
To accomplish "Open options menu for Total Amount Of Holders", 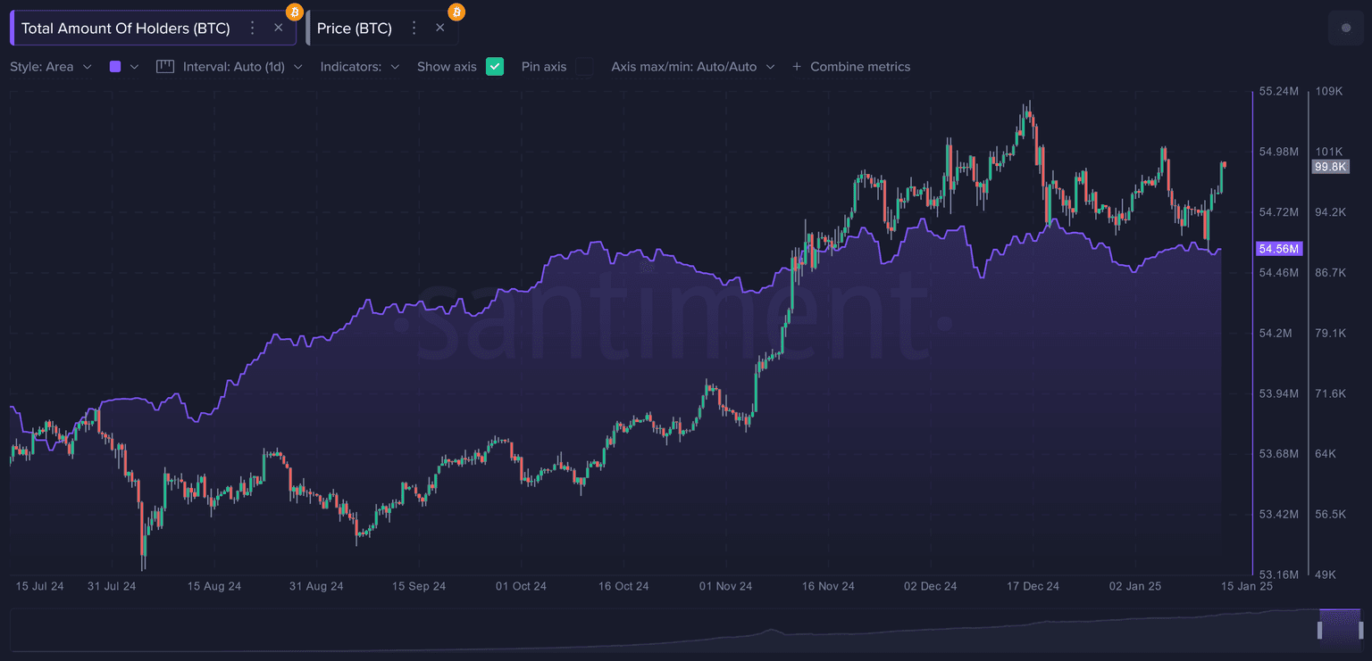I will tap(253, 28).
